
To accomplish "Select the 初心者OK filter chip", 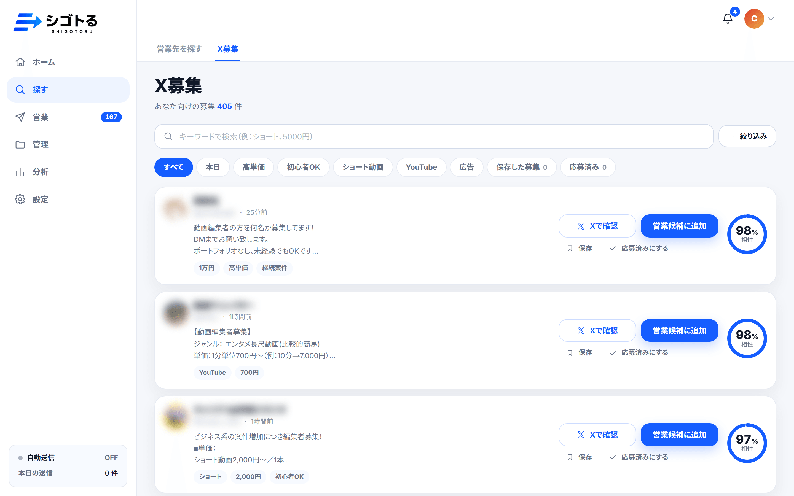I will click(x=304, y=167).
